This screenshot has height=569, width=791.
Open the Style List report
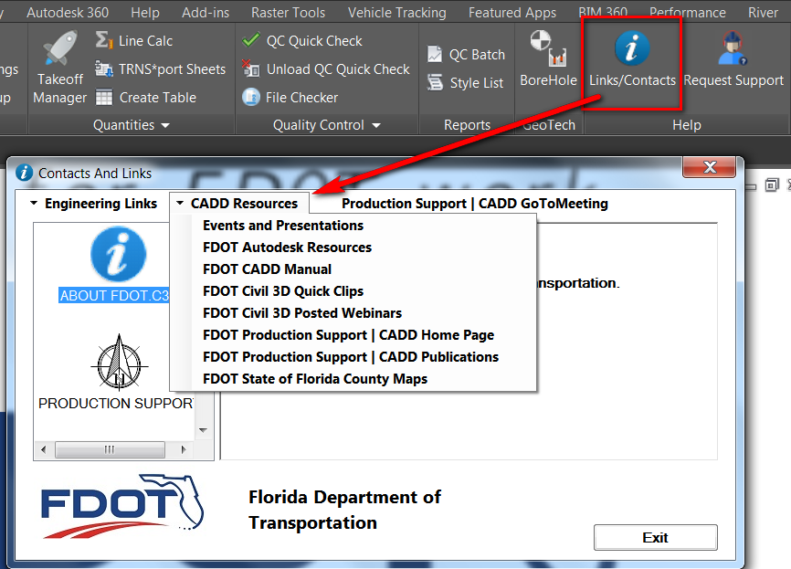pos(466,83)
